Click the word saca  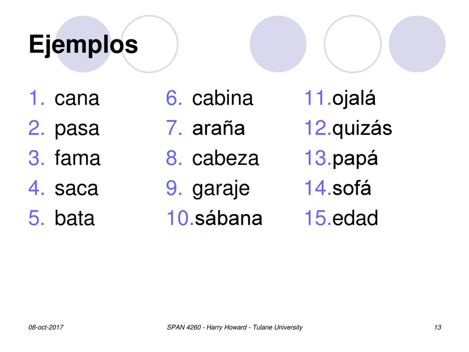click(76, 189)
